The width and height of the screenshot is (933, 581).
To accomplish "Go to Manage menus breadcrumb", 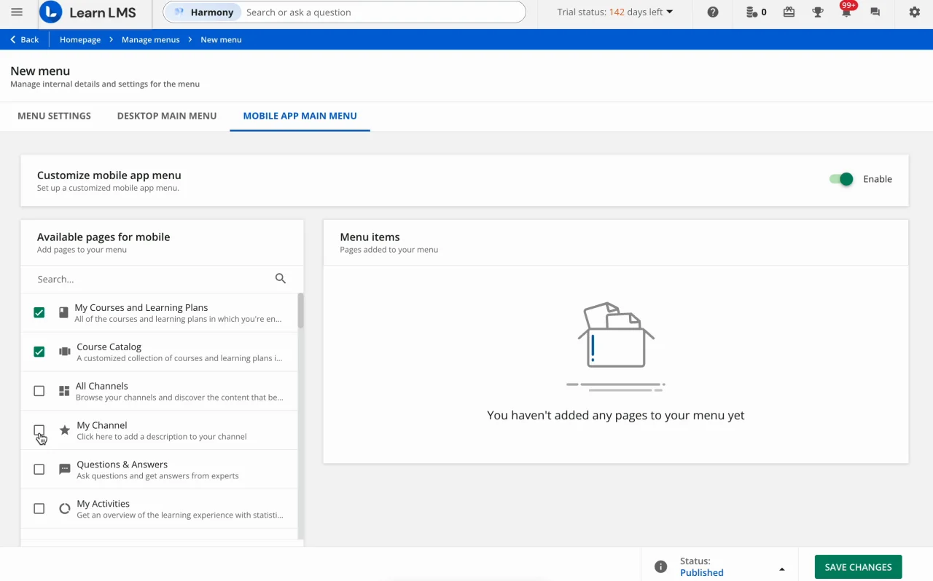I will pyautogui.click(x=151, y=39).
